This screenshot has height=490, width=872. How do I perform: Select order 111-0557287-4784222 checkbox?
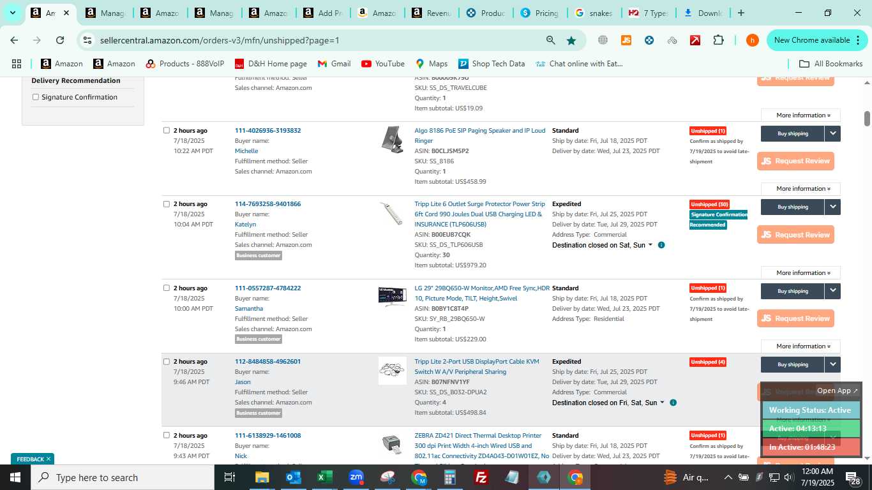point(167,288)
